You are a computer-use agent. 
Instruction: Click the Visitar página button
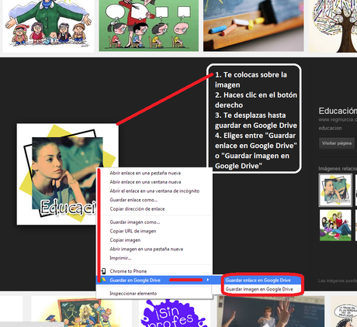[337, 143]
